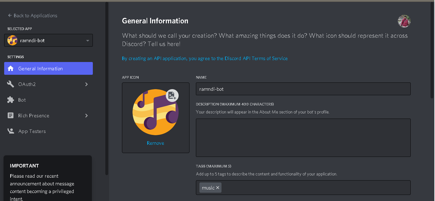435x201 pixels.
Task: Open the App Testers section
Action: pos(32,131)
